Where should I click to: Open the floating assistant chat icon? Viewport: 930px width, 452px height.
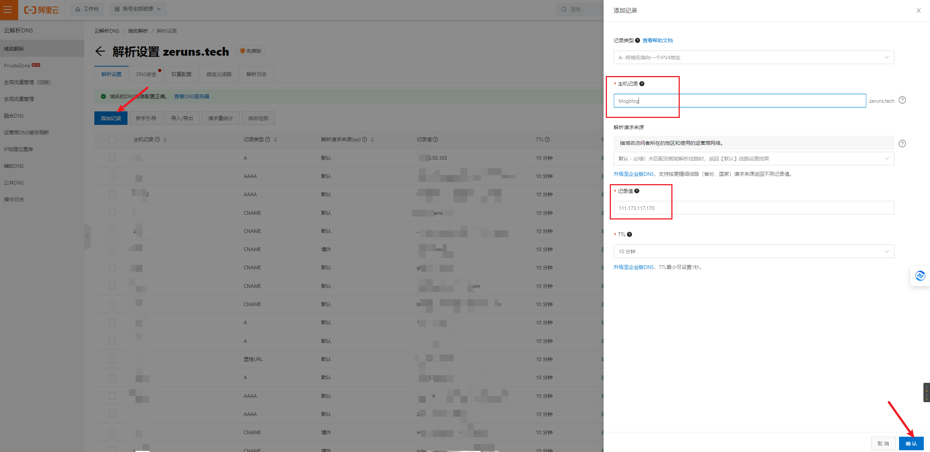pyautogui.click(x=920, y=276)
